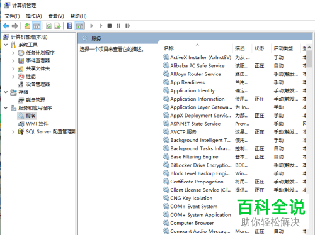Click the services list scrollbar up arrow

coord(309,48)
